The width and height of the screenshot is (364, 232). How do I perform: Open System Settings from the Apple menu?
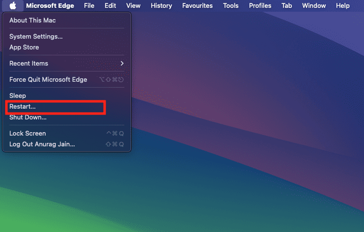point(67,37)
